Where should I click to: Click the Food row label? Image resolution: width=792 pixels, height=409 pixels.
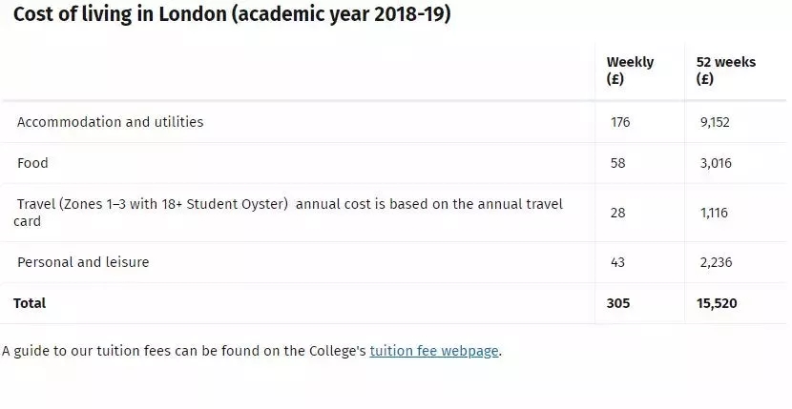32,163
